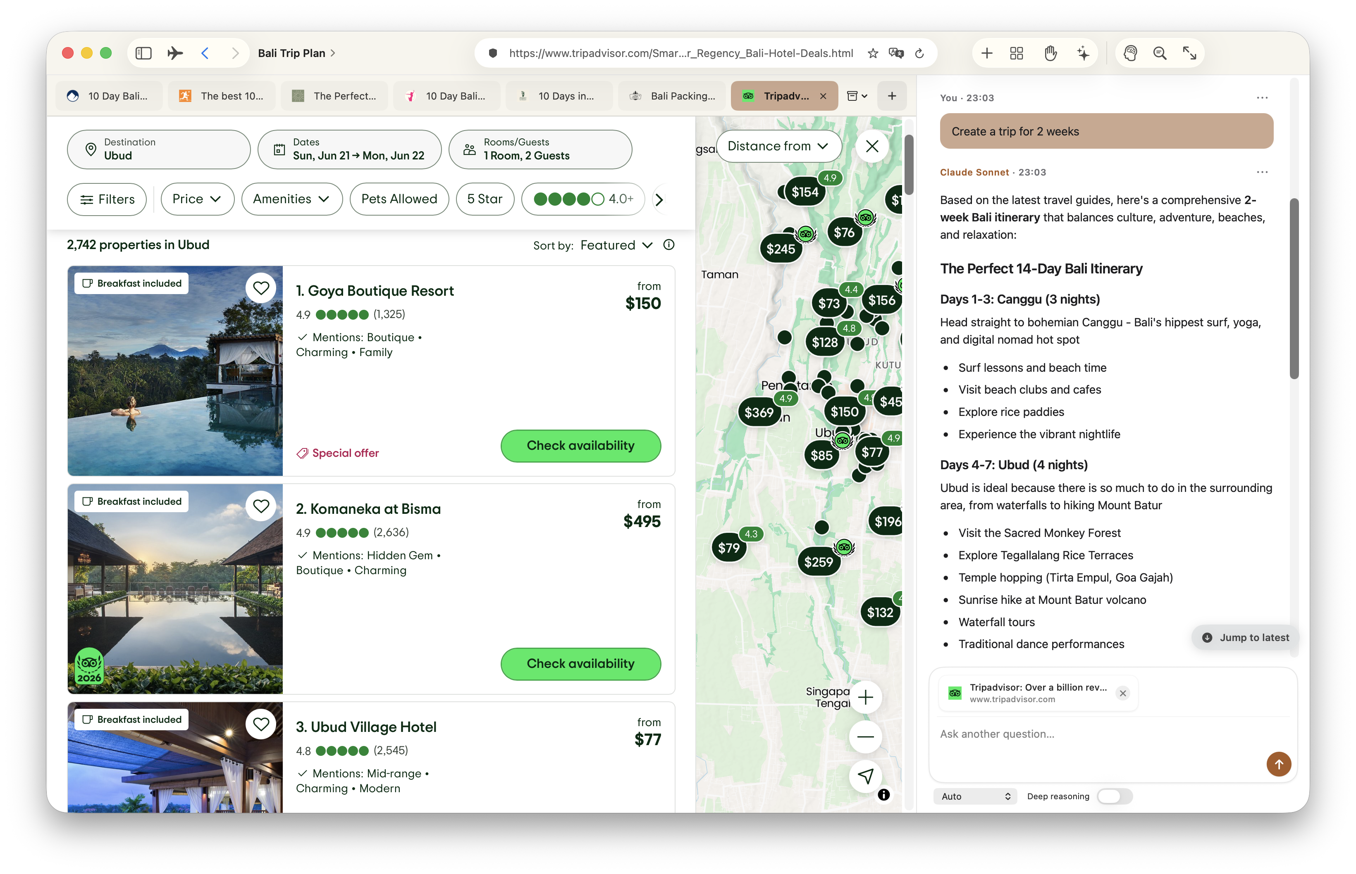
Task: Click the hand icon in toolbar
Action: click(x=1050, y=53)
